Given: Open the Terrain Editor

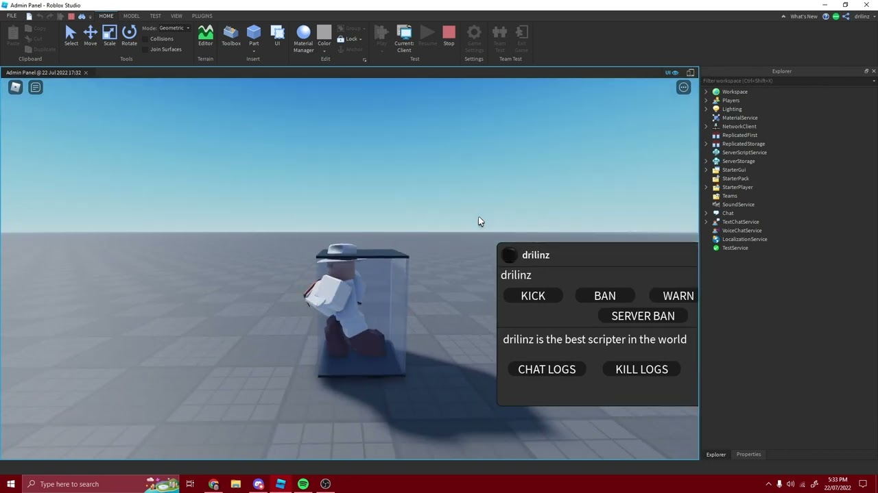Looking at the screenshot, I should click(205, 36).
